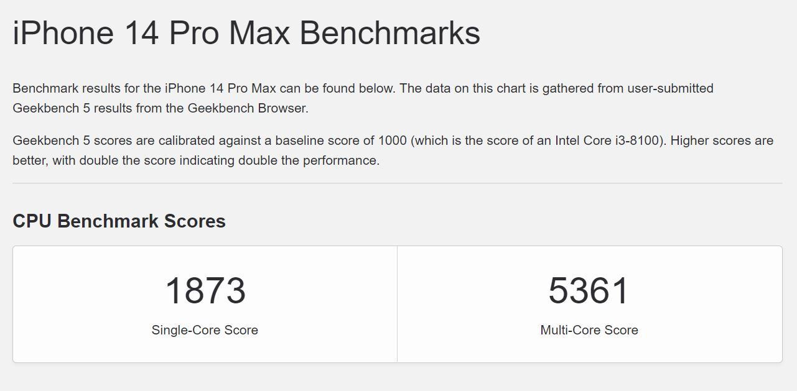Click the vertical divider between the score panels
The width and height of the screenshot is (797, 391).
click(397, 304)
